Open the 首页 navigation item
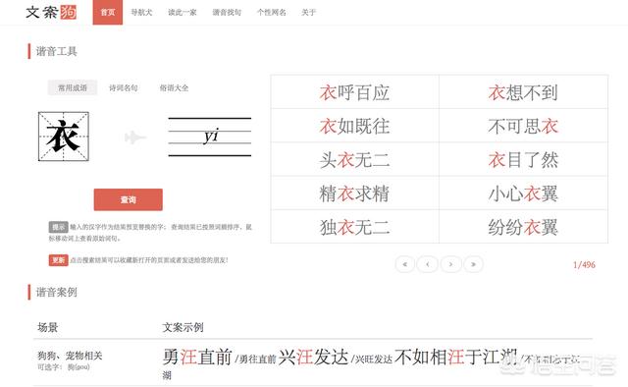This screenshot has width=628, height=387. (x=108, y=13)
